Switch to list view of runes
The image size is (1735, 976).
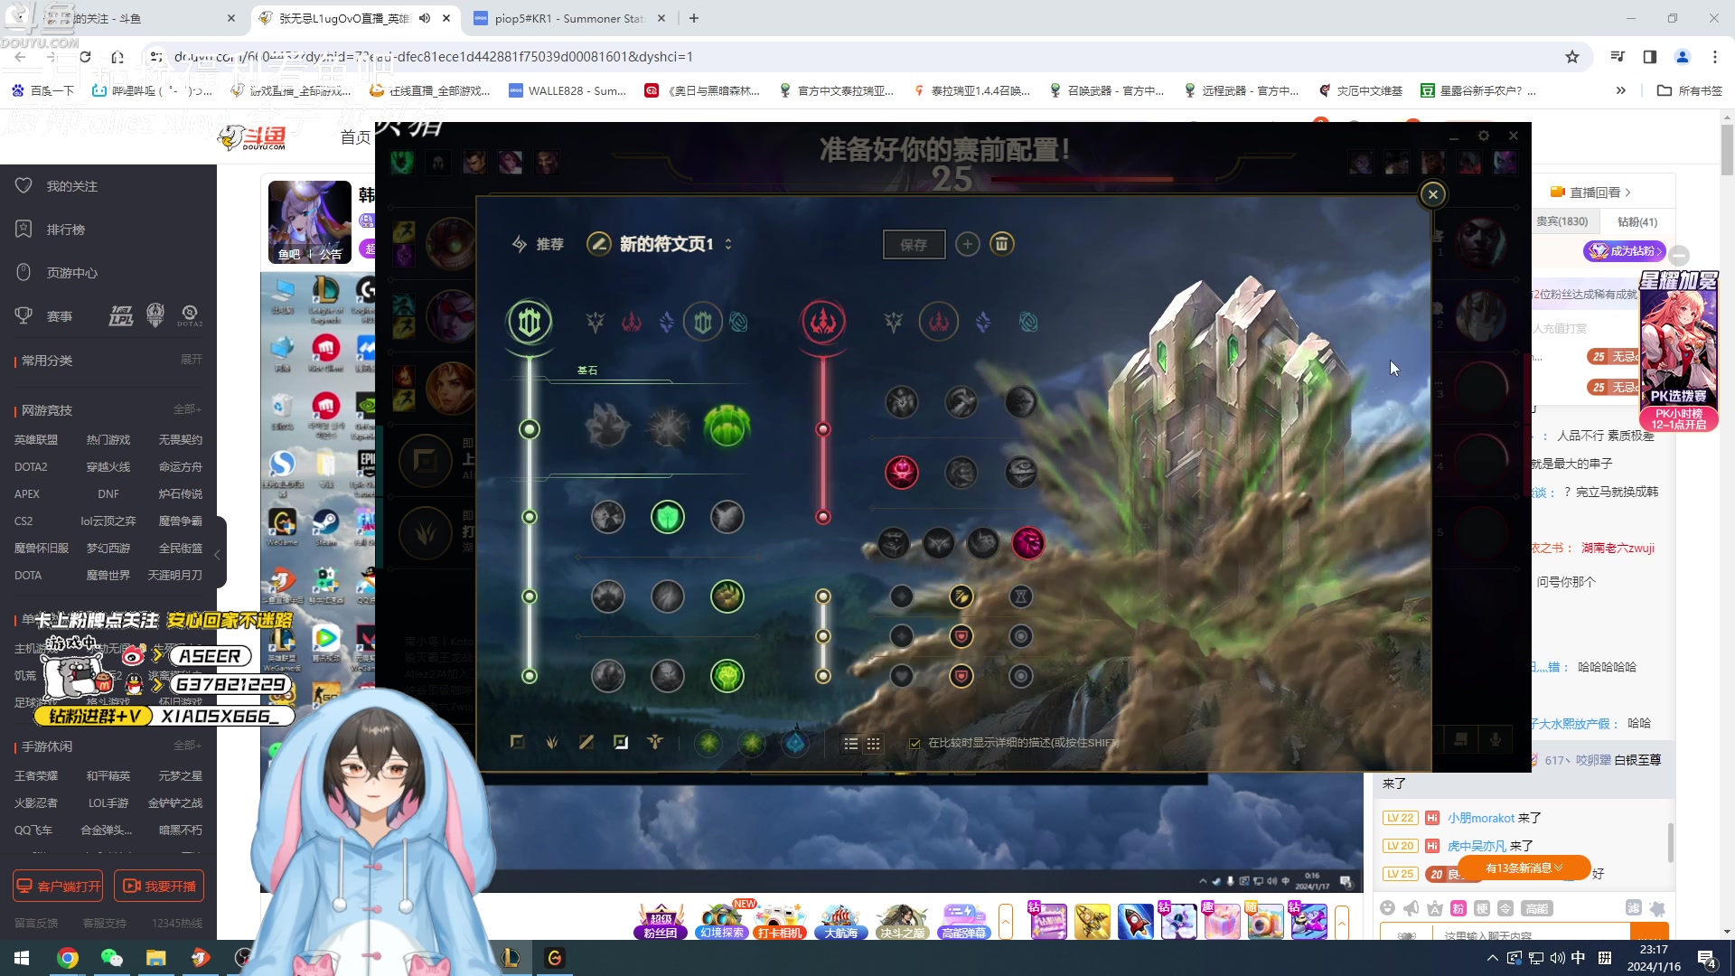850,744
